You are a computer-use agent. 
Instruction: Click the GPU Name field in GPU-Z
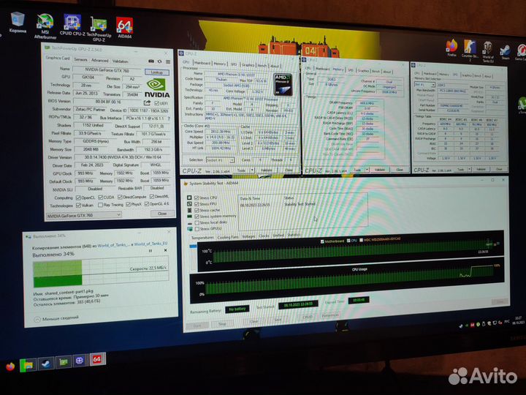(x=107, y=70)
